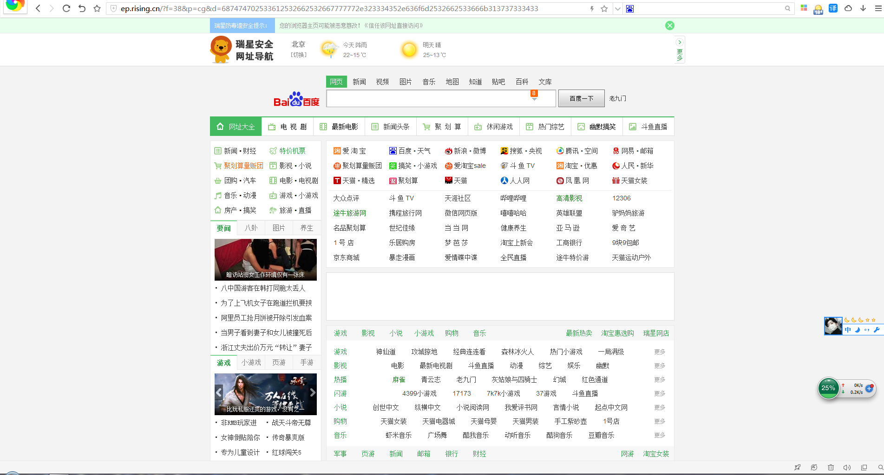Open input method wrench settings icon
The width and height of the screenshot is (884, 475).
(877, 330)
